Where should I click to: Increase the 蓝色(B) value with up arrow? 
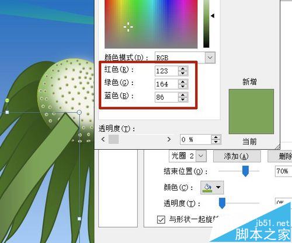click(x=183, y=95)
